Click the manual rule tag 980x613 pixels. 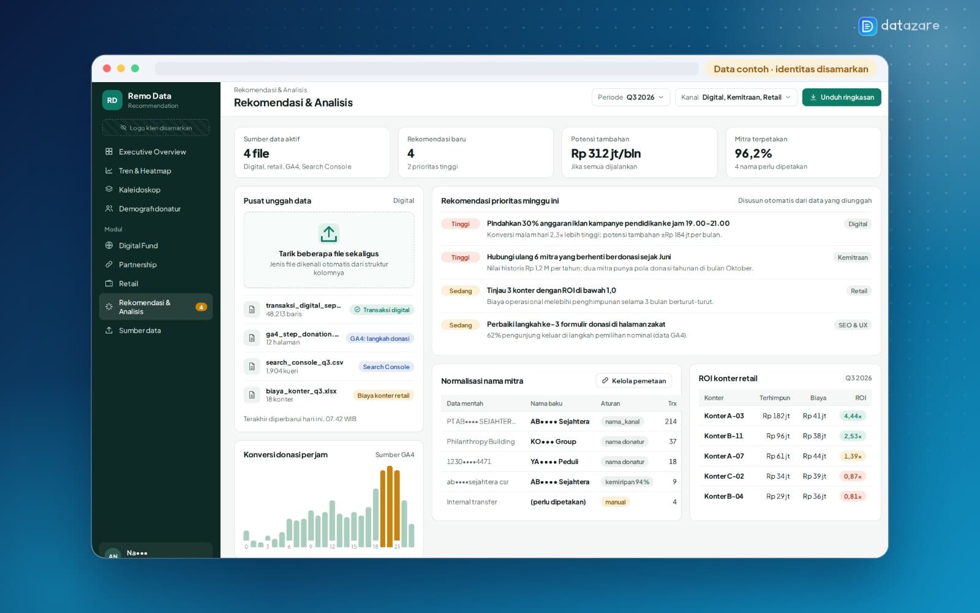tap(616, 502)
